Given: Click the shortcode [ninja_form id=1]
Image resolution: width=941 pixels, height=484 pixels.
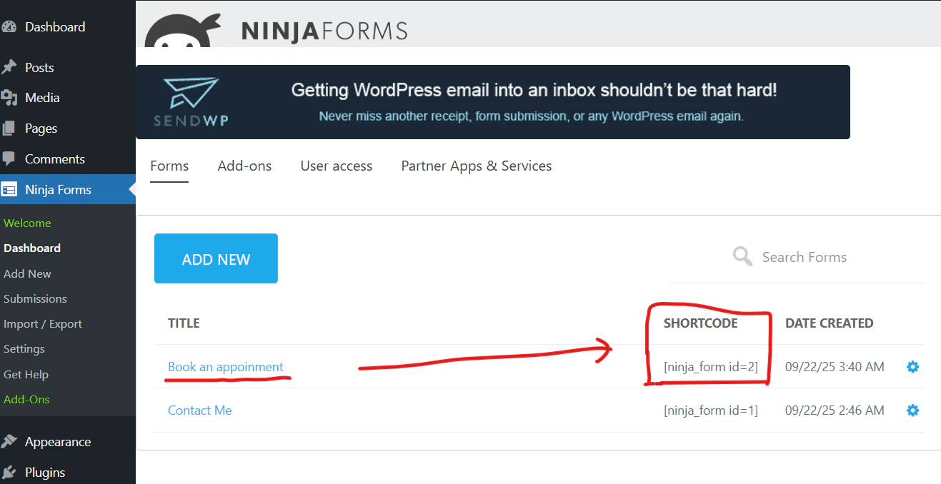Looking at the screenshot, I should point(711,410).
